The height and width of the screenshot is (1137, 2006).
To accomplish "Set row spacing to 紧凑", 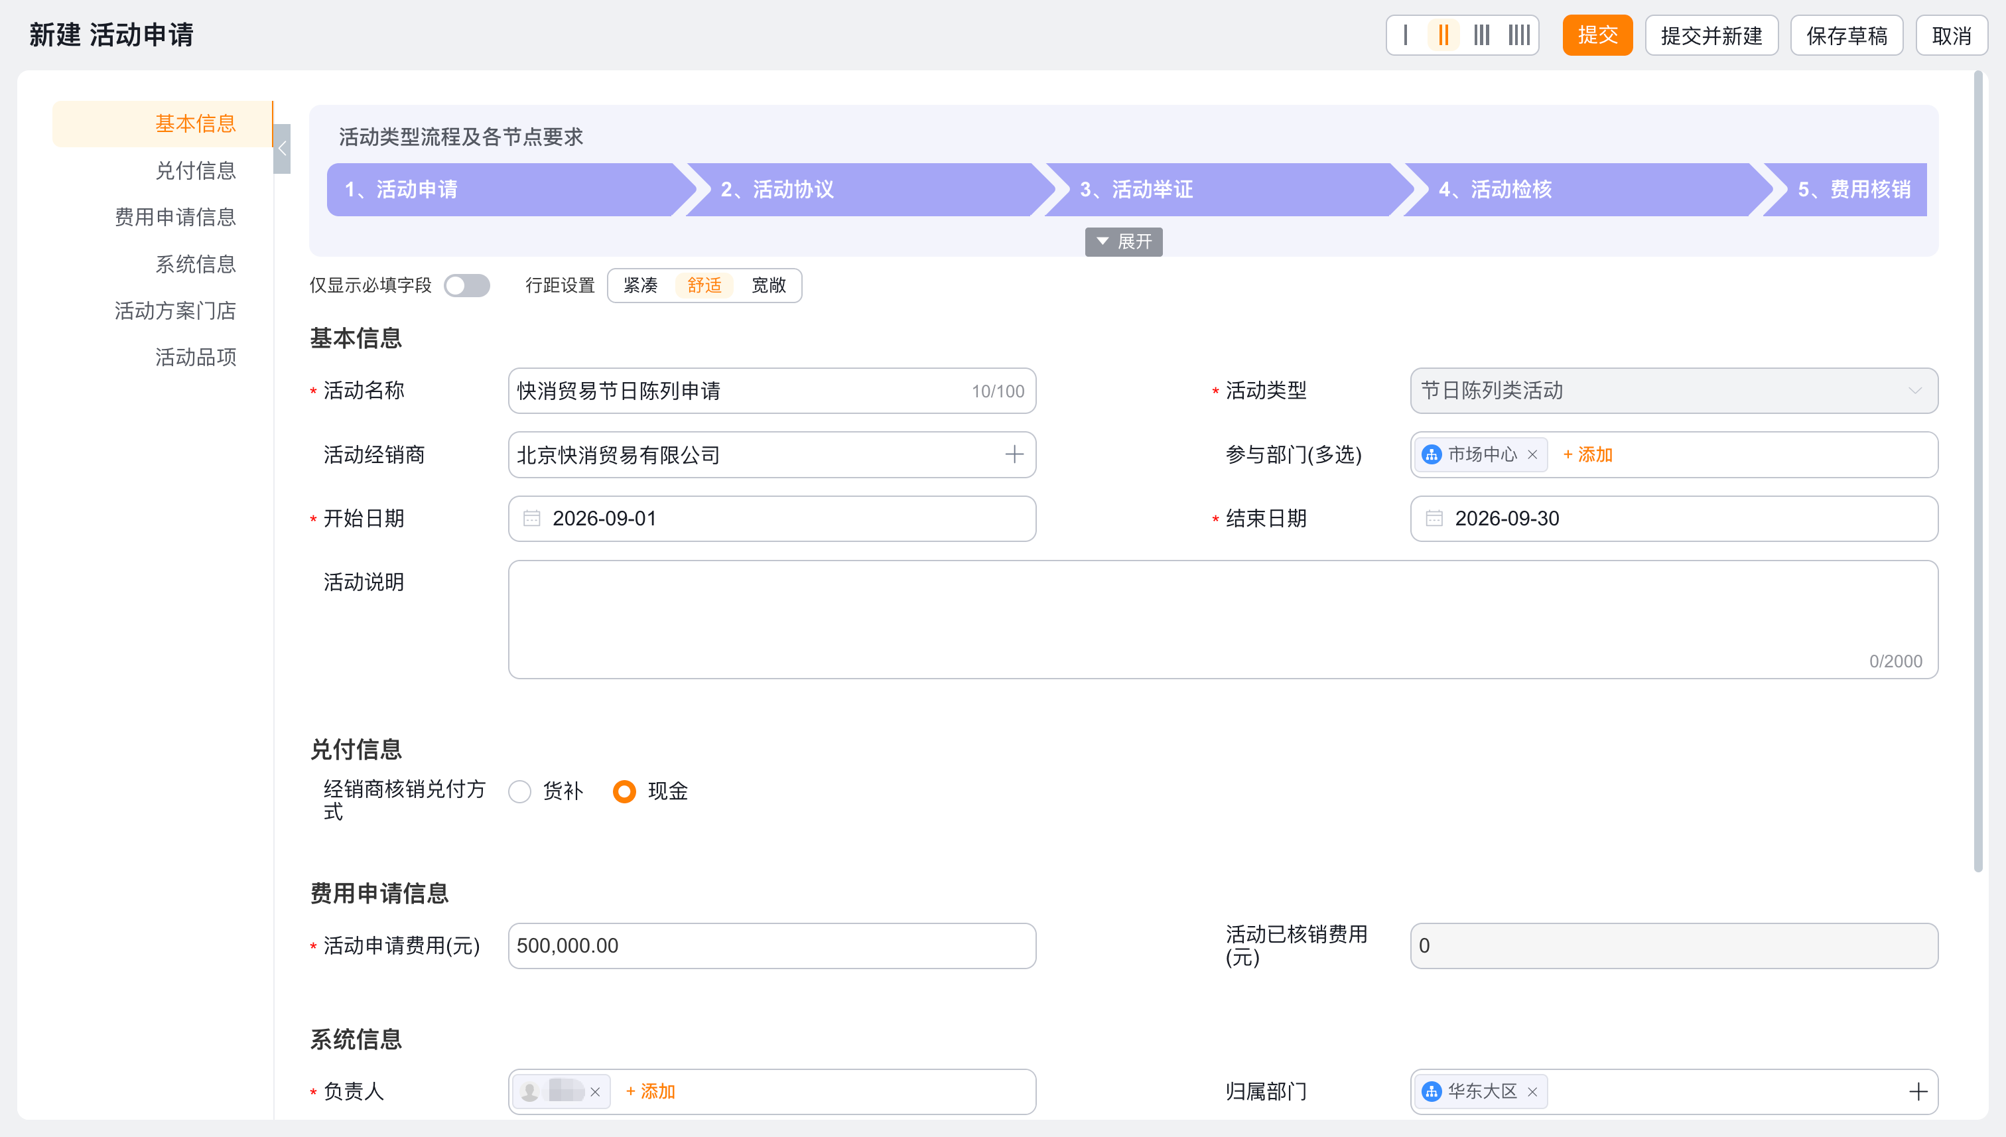I will tap(640, 286).
